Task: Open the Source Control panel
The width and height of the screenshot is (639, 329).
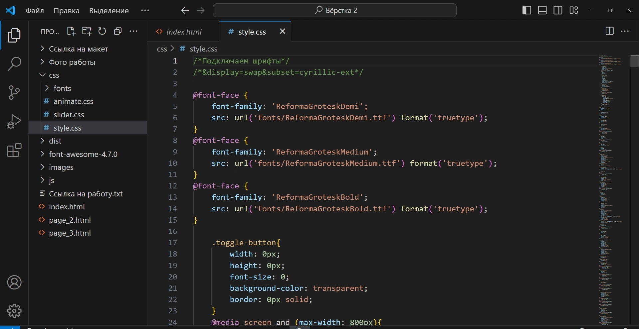Action: tap(14, 92)
